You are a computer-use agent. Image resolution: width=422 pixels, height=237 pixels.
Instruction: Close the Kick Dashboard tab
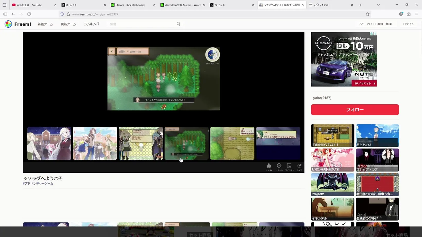click(154, 5)
